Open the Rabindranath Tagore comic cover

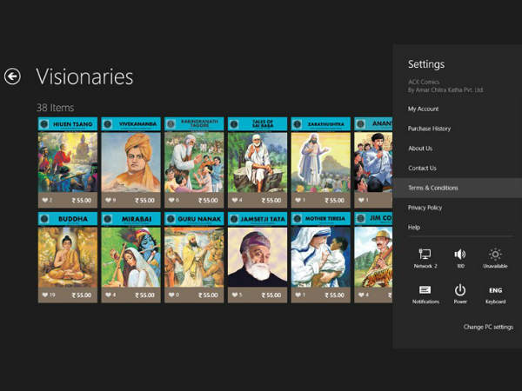point(194,162)
